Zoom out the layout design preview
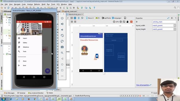The image size is (180, 101). 114,22
